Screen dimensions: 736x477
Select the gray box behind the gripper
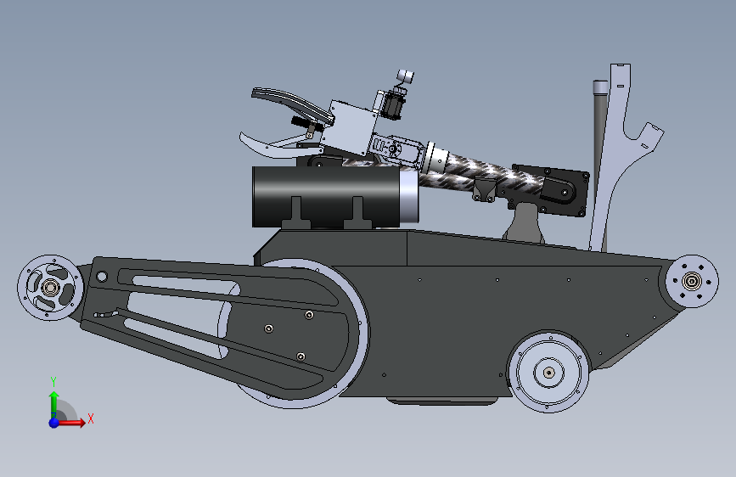(350, 126)
